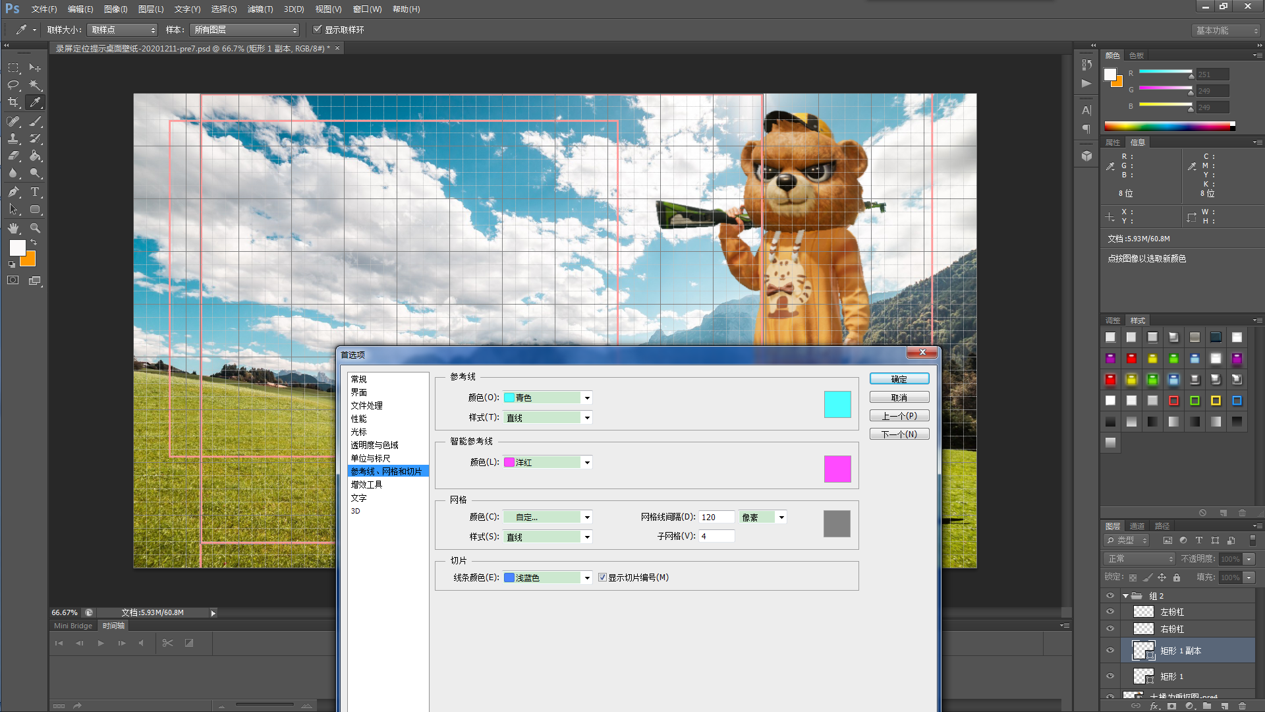1265x712 pixels.
Task: Select the Eraser tool
Action: click(13, 156)
